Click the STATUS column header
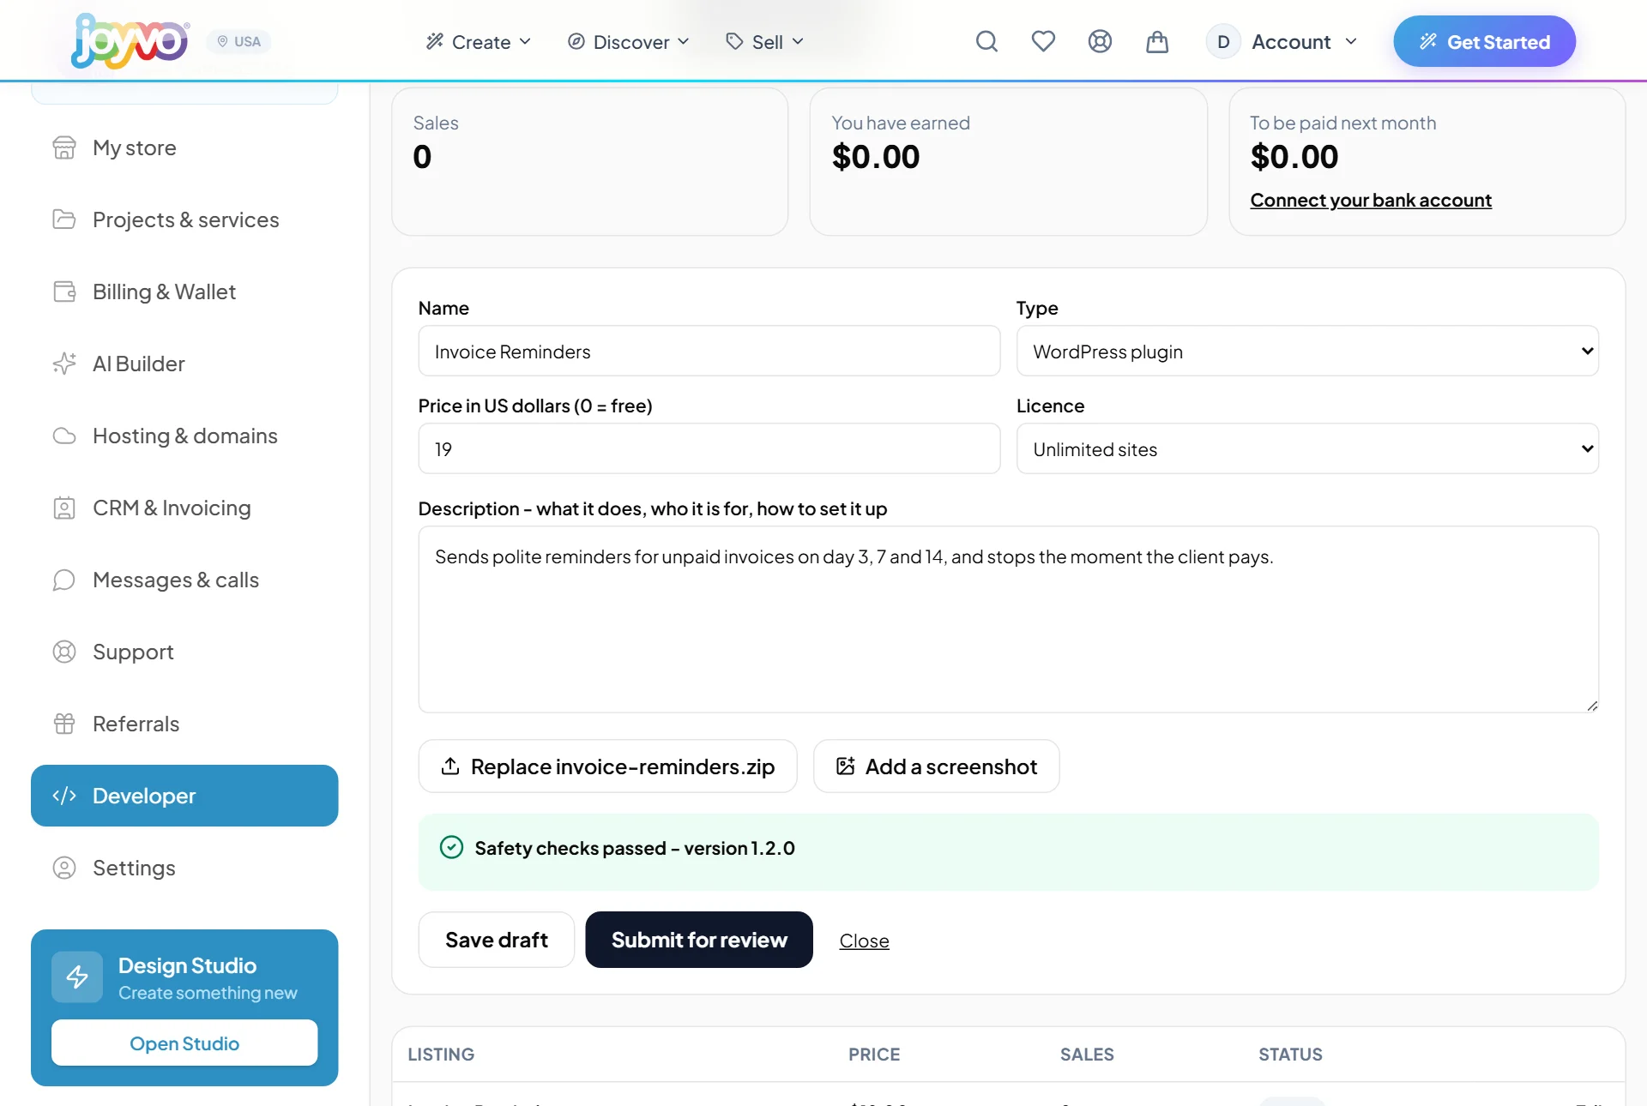This screenshot has height=1106, width=1647. [x=1290, y=1054]
